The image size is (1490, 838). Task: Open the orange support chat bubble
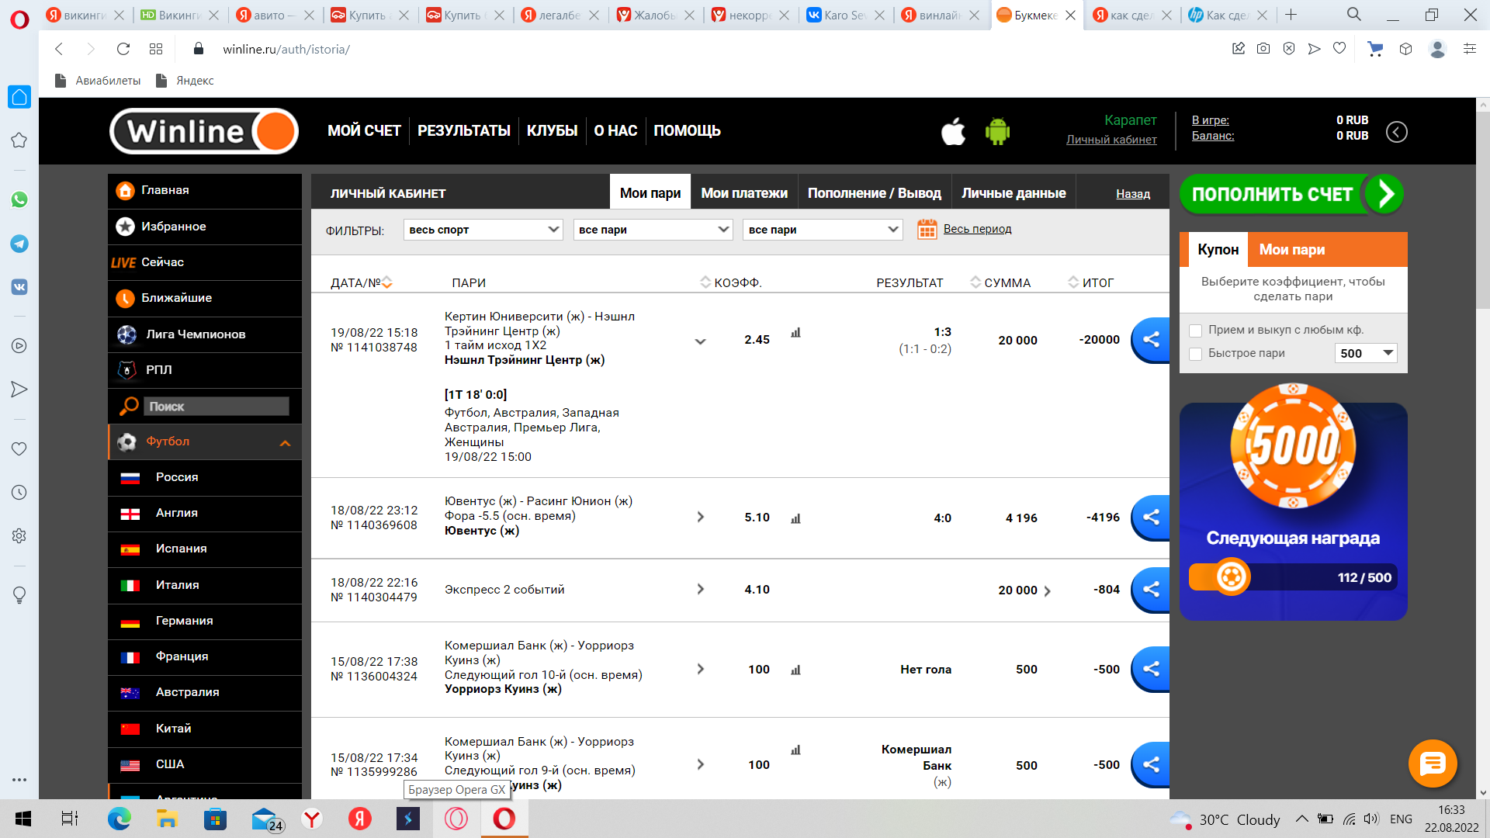[1432, 764]
